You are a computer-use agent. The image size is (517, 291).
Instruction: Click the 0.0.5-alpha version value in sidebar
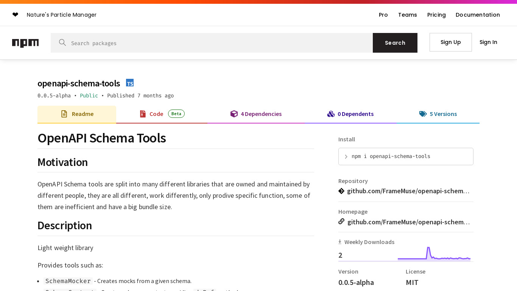pyautogui.click(x=356, y=282)
